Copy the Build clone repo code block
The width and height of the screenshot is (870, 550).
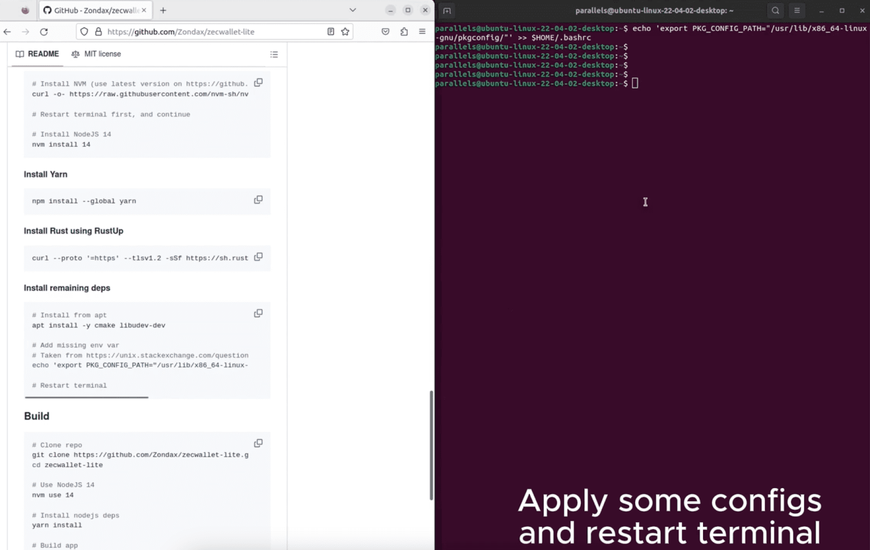click(x=258, y=443)
